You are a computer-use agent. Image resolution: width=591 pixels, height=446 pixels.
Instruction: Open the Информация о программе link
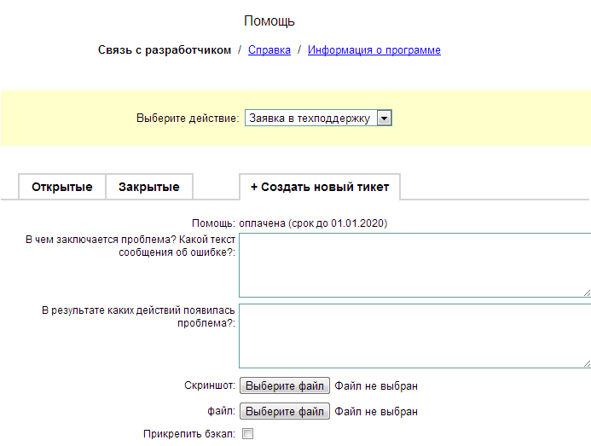(374, 50)
